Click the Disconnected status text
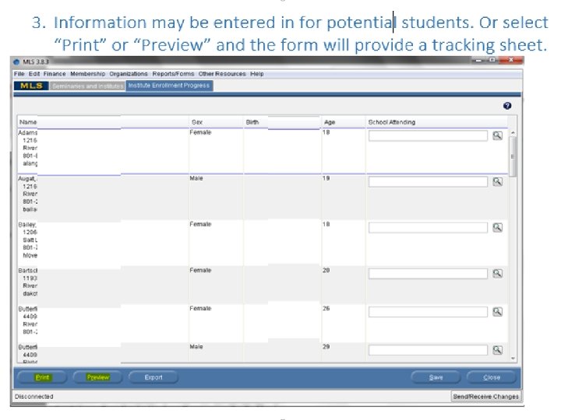Image resolution: width=561 pixels, height=420 pixels. tap(34, 397)
